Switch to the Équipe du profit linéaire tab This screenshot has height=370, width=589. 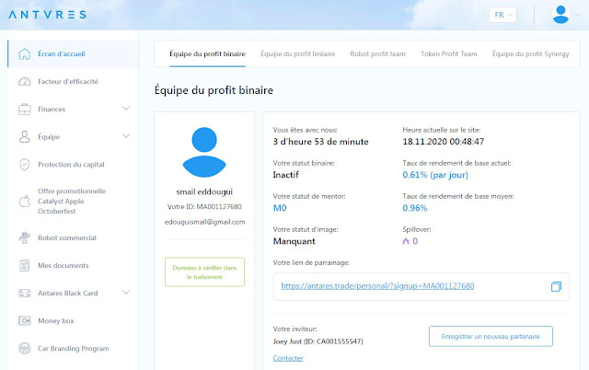pos(298,53)
